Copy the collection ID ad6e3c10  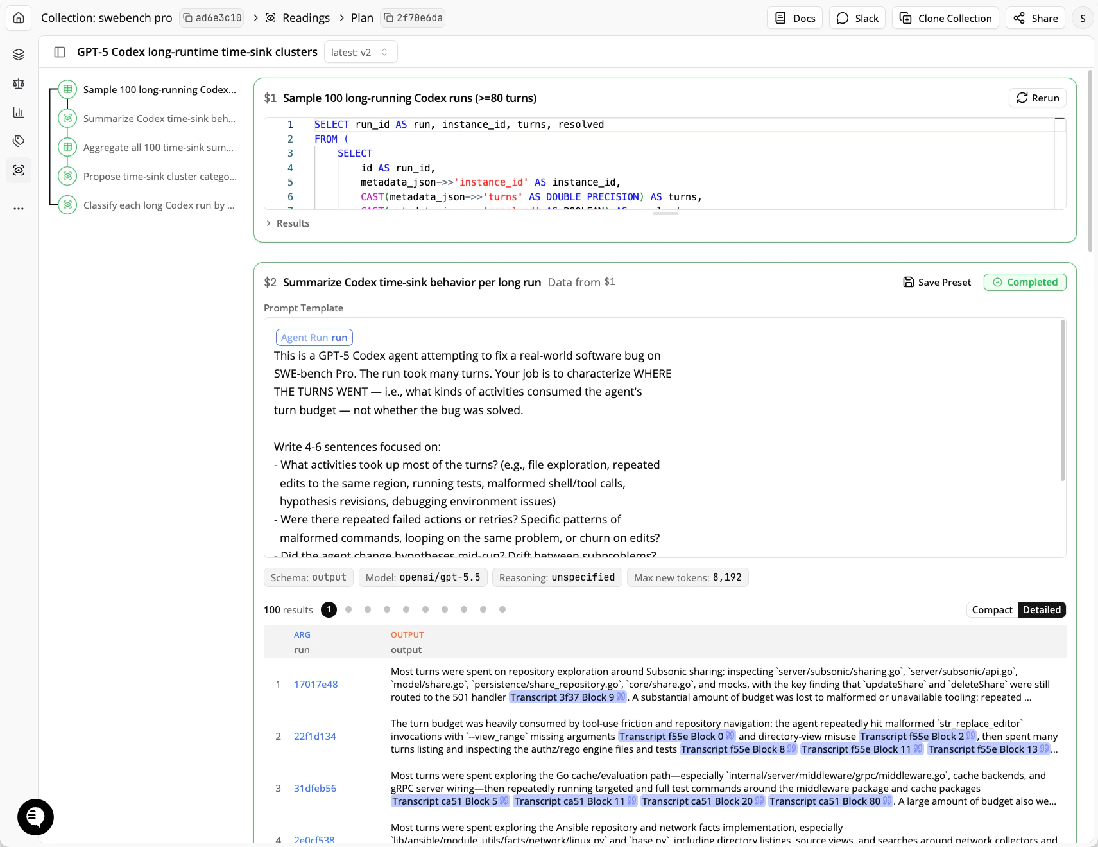tap(212, 18)
